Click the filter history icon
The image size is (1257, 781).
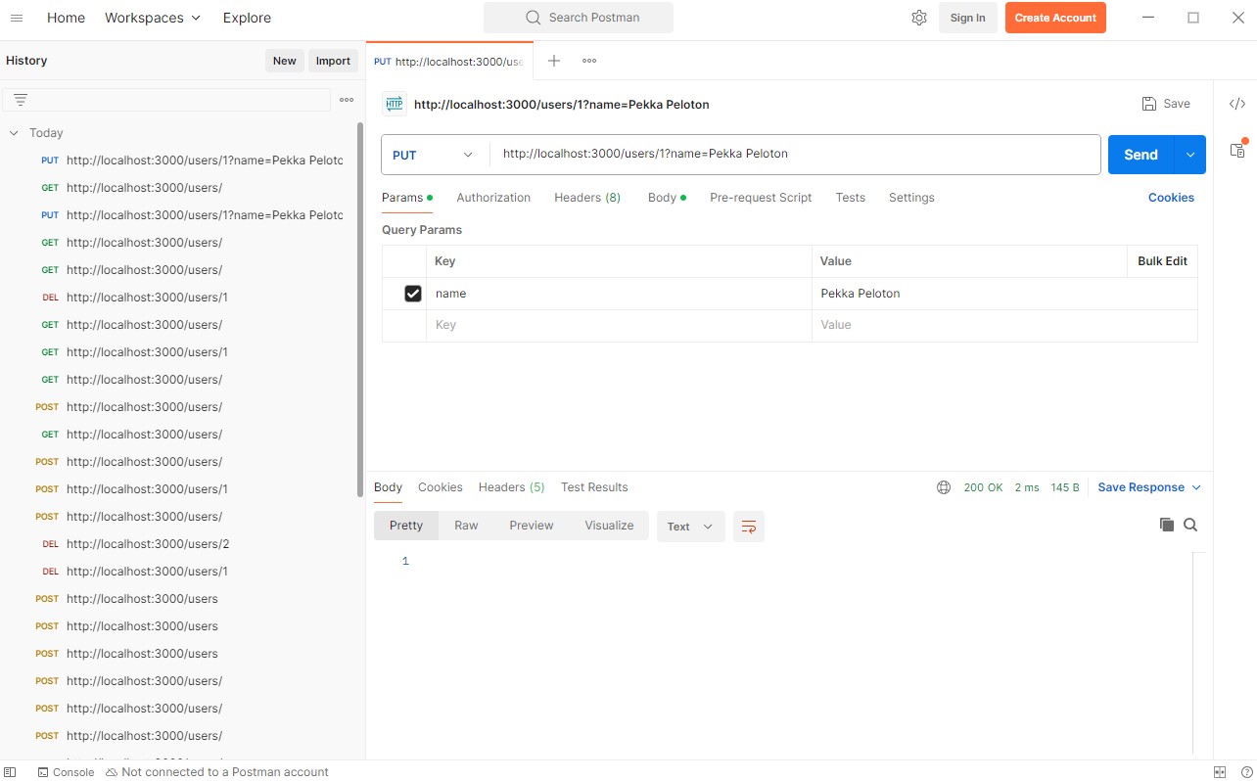(21, 100)
